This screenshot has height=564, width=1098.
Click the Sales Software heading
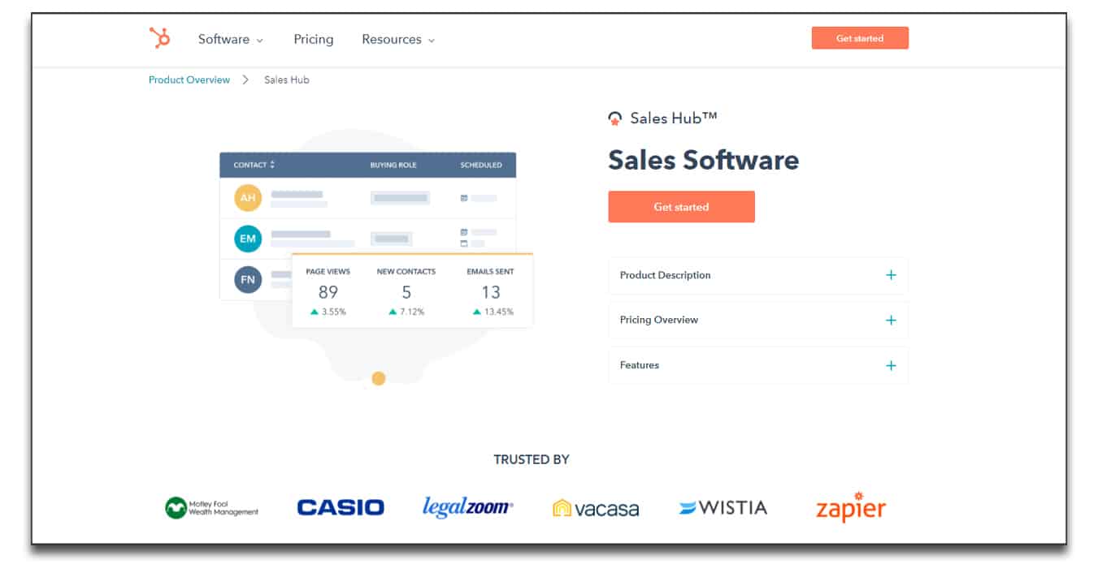(x=704, y=160)
